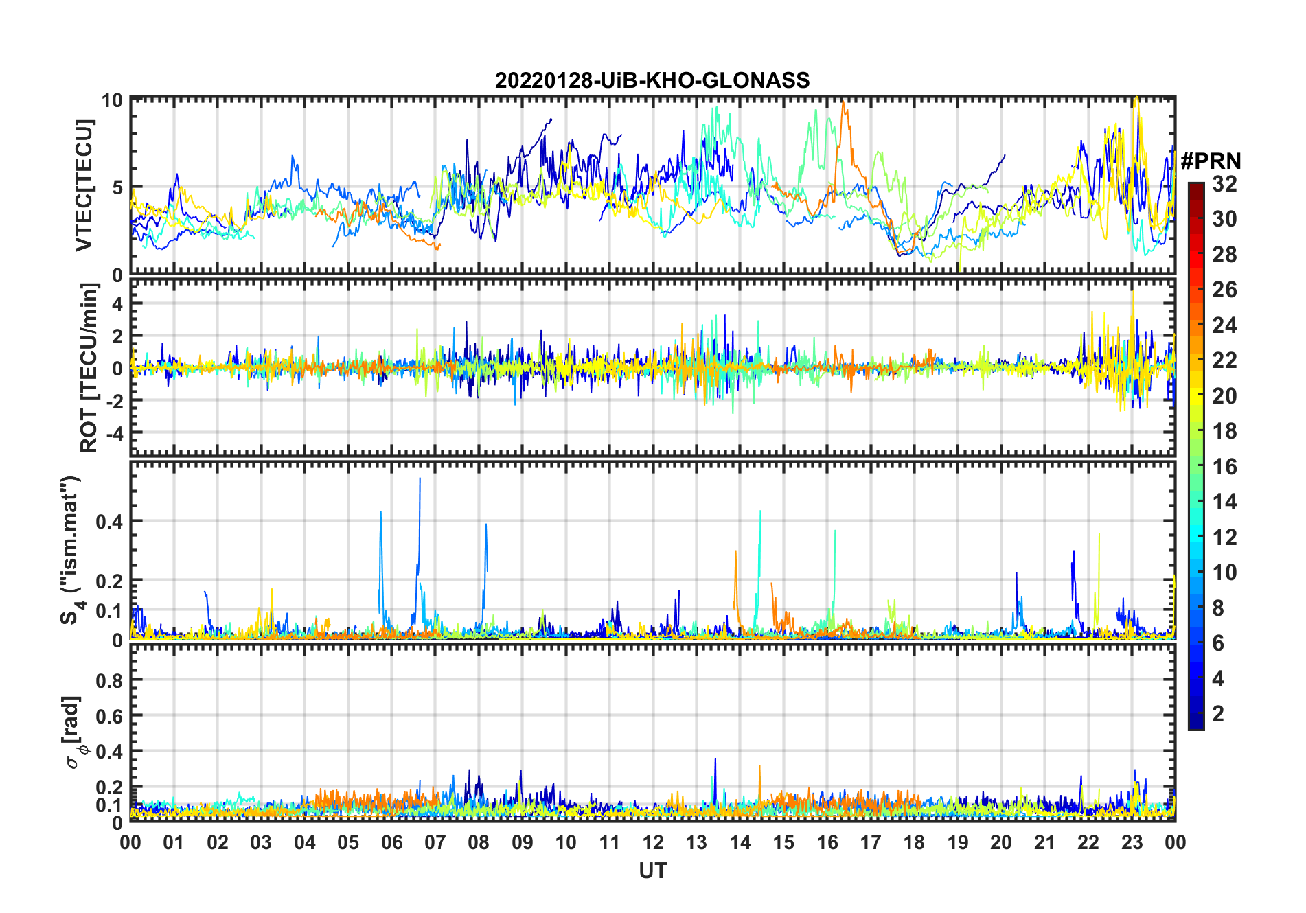Screen dimensions: 1306x913
Task: Click colorbar tick label 16
Action: pyautogui.click(x=1224, y=467)
